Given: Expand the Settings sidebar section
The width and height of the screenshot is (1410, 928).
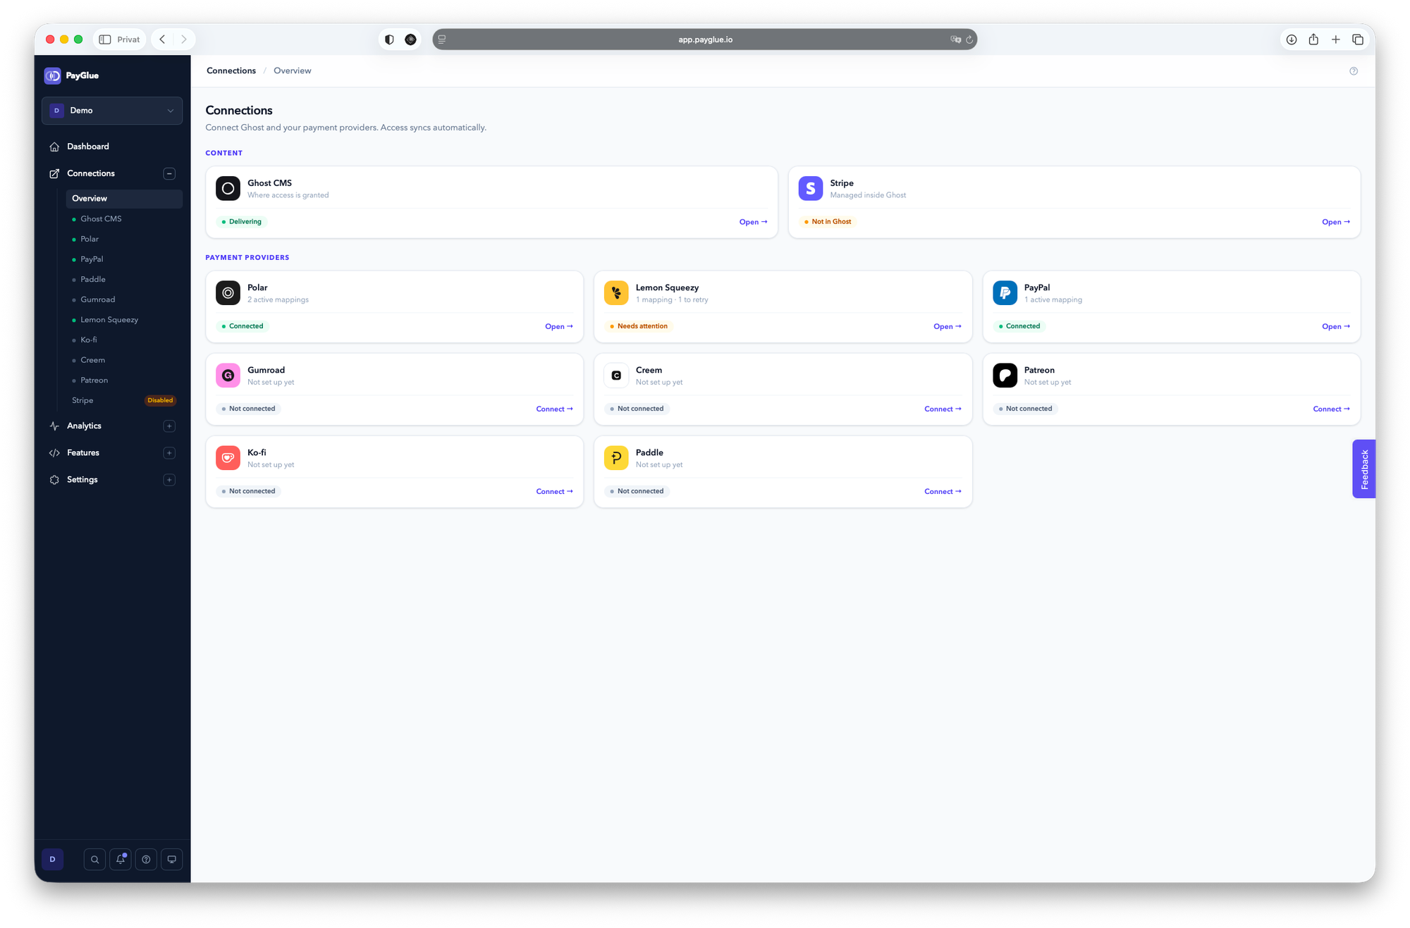Looking at the screenshot, I should pyautogui.click(x=169, y=480).
